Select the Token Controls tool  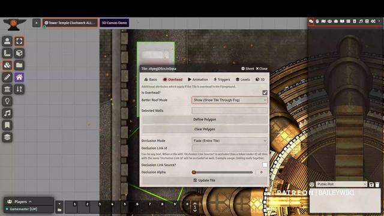click(7, 41)
